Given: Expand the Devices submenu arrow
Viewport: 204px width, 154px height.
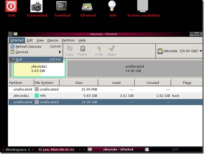Looking at the screenshot, I should point(60,52).
